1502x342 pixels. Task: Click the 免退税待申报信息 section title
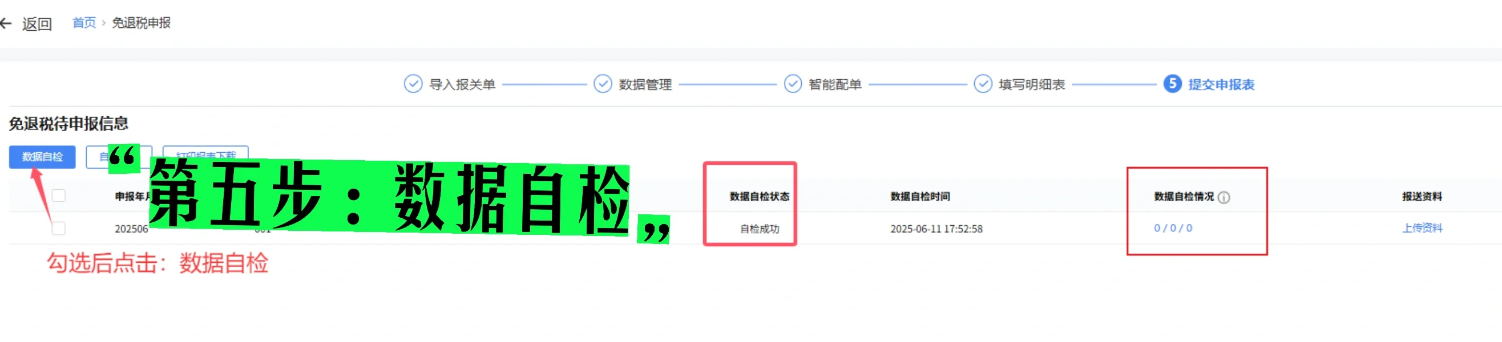[x=68, y=124]
